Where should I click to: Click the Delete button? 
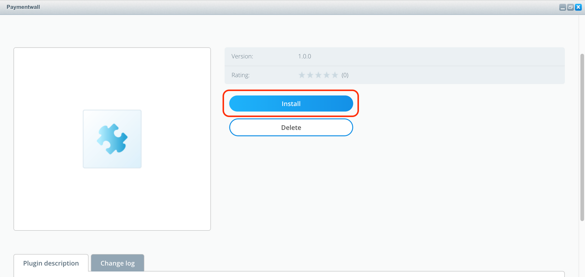pos(291,127)
